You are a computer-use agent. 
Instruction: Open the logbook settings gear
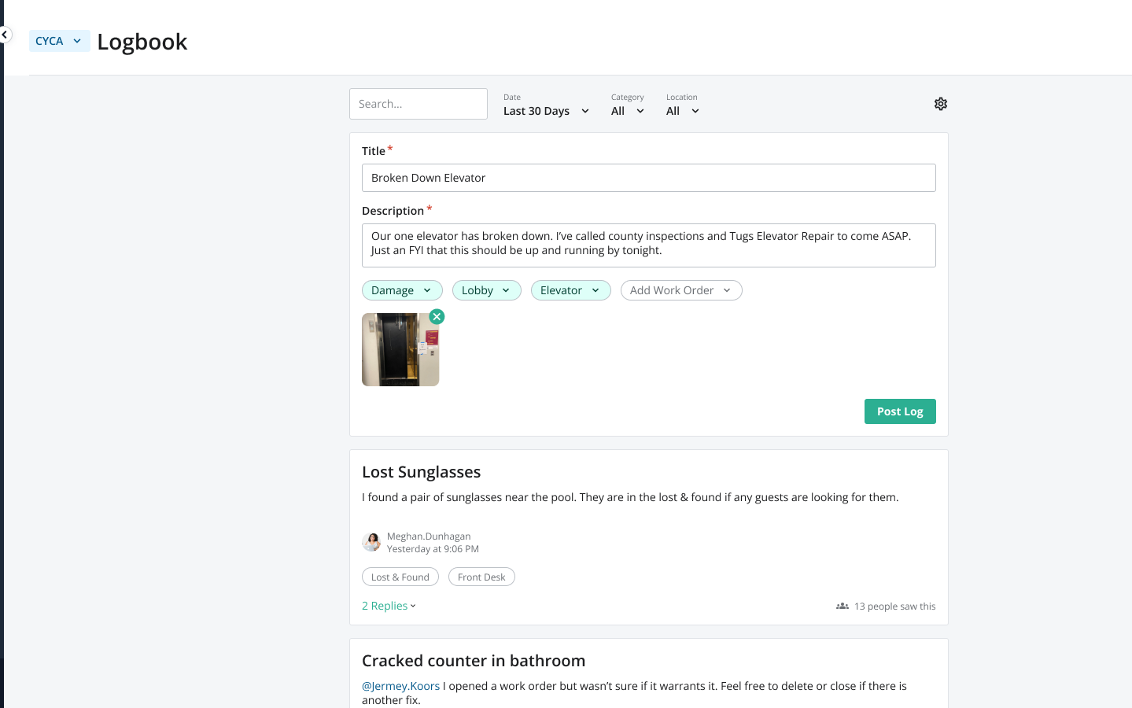pos(940,104)
